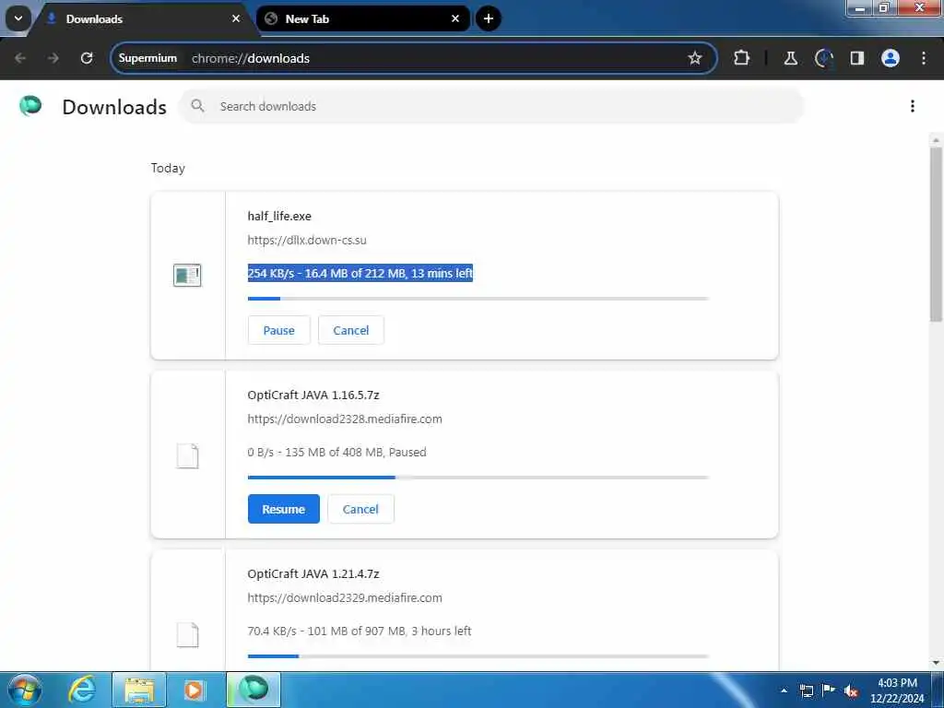The width and height of the screenshot is (944, 708).
Task: Open the profile avatar menu
Action: 891,58
